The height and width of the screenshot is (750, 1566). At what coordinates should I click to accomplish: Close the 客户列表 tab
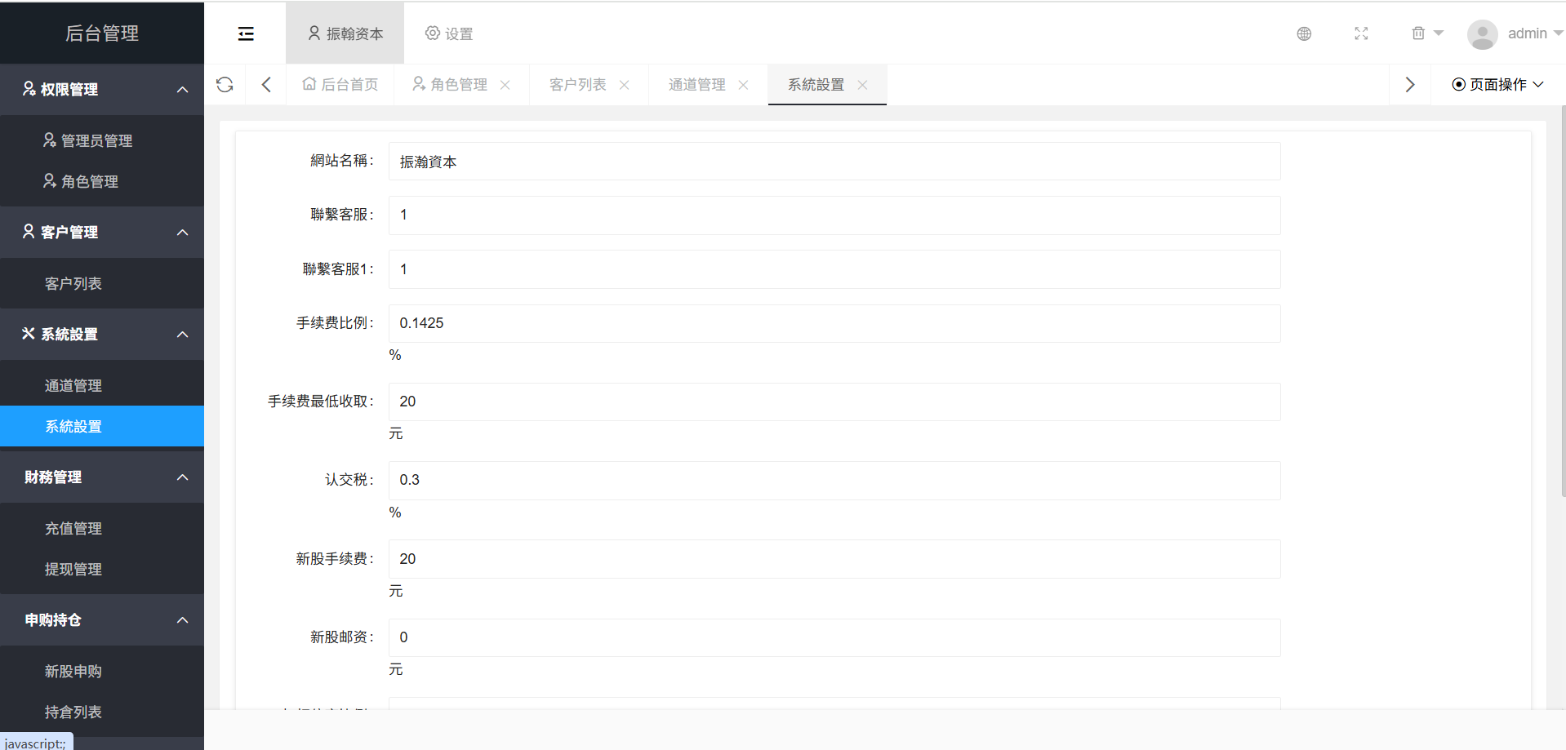(625, 85)
